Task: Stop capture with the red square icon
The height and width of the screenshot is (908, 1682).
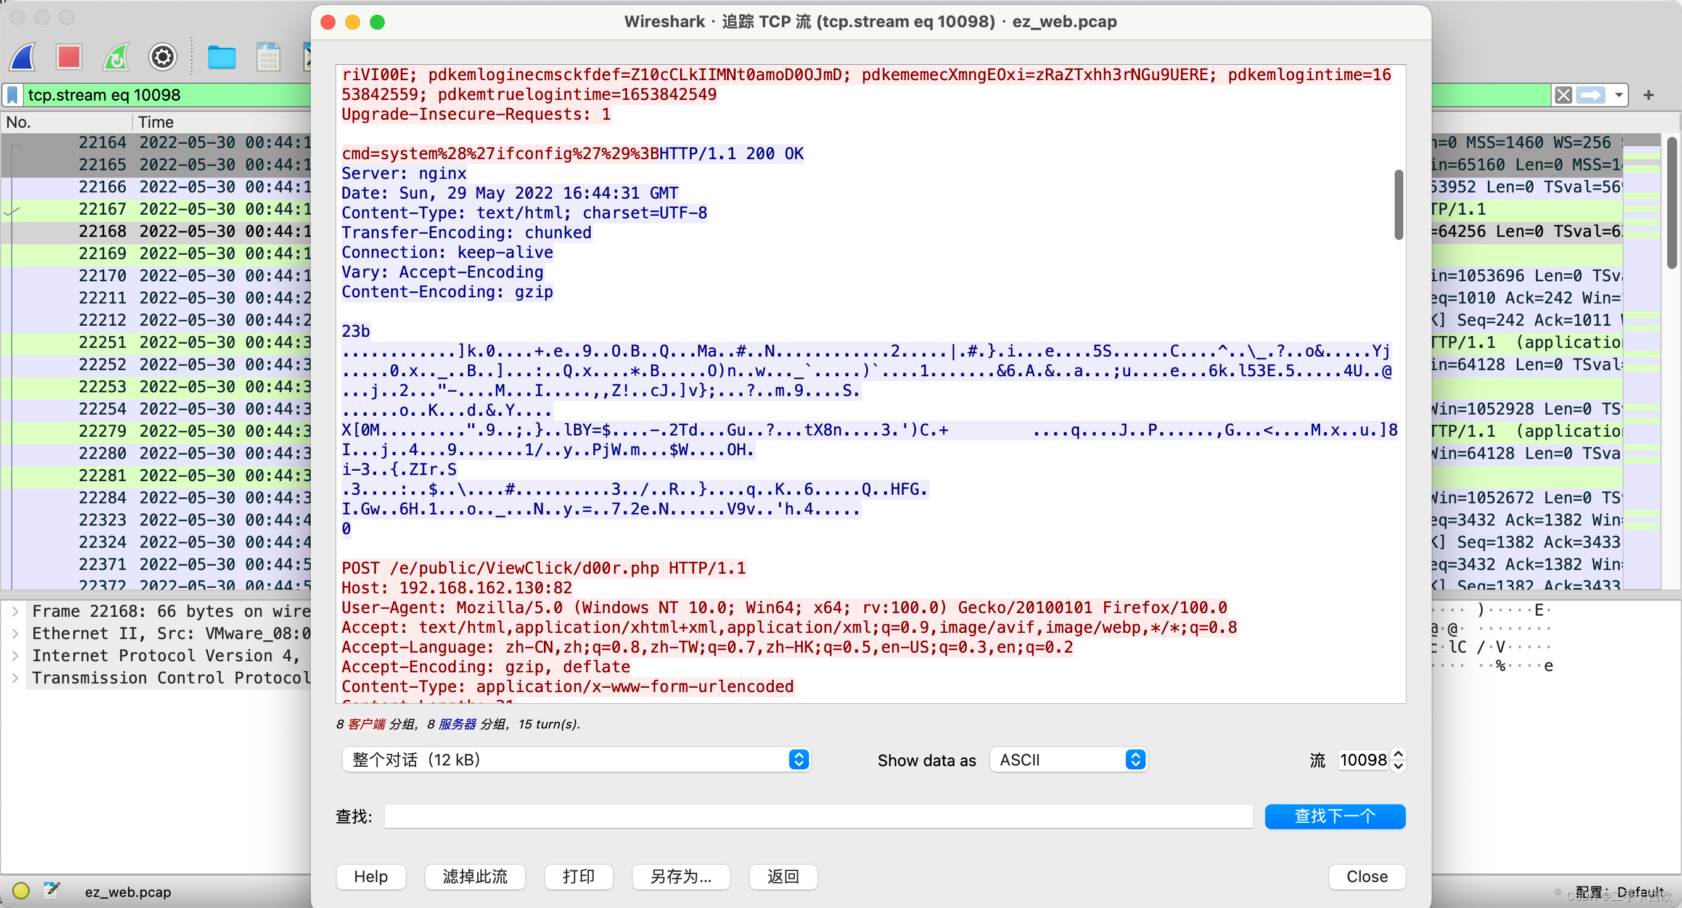Action: point(68,57)
